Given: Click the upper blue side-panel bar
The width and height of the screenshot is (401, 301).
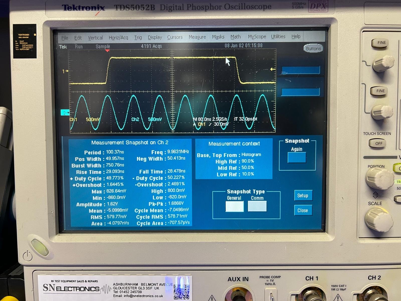Looking at the screenshot, I should 301,70.
